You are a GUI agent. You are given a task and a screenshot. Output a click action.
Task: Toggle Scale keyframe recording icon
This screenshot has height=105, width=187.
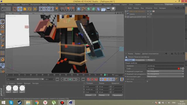pos(105,79)
